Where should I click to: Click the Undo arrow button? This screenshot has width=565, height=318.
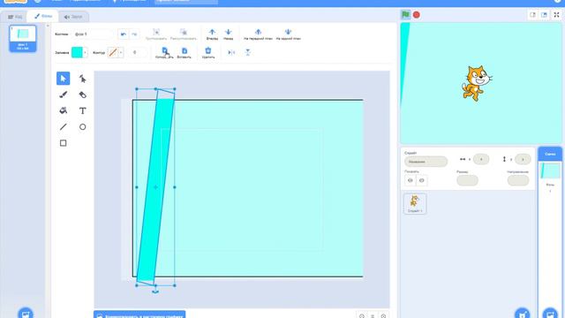tap(124, 34)
